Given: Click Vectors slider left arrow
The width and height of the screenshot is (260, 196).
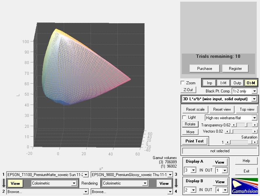Looking at the screenshot, I should (226, 131).
